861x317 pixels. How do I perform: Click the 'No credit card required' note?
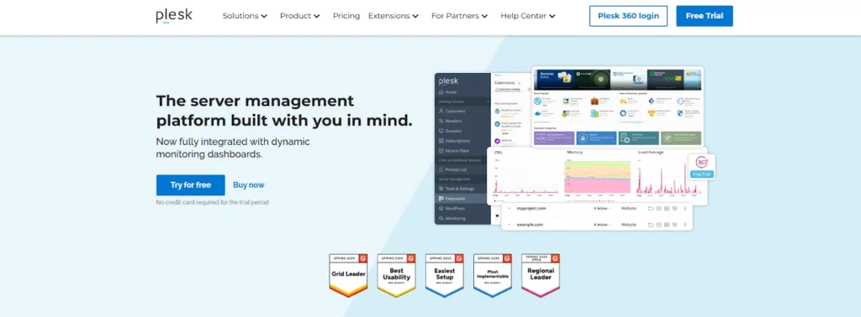click(x=212, y=202)
